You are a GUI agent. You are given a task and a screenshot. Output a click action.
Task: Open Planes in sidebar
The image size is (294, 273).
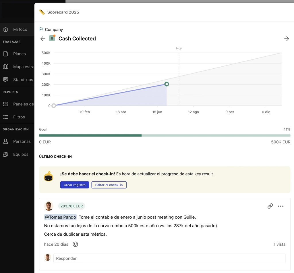(x=17, y=54)
